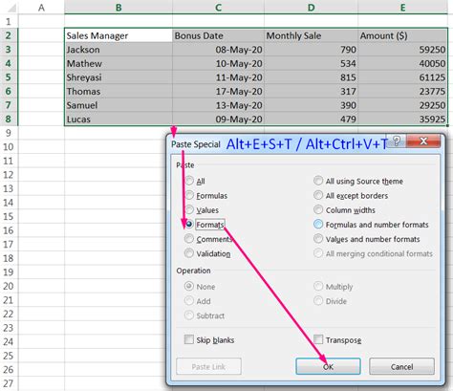The width and height of the screenshot is (453, 391).
Task: Select column C header
Action: point(218,7)
